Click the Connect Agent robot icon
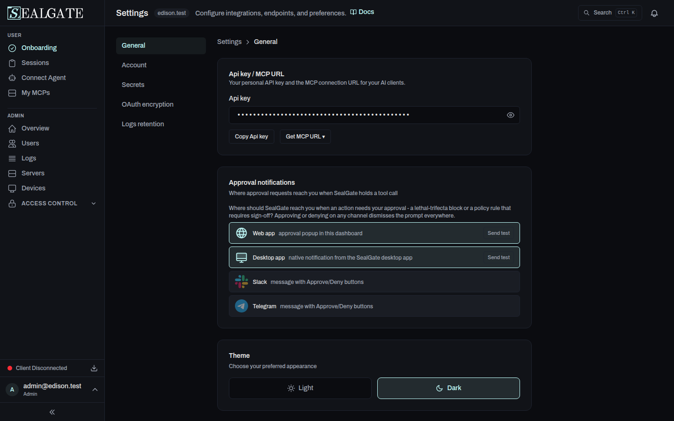Viewport: 674px width, 421px height. click(12, 78)
